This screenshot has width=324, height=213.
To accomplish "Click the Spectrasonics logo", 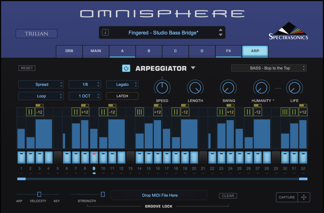I will click(288, 31).
